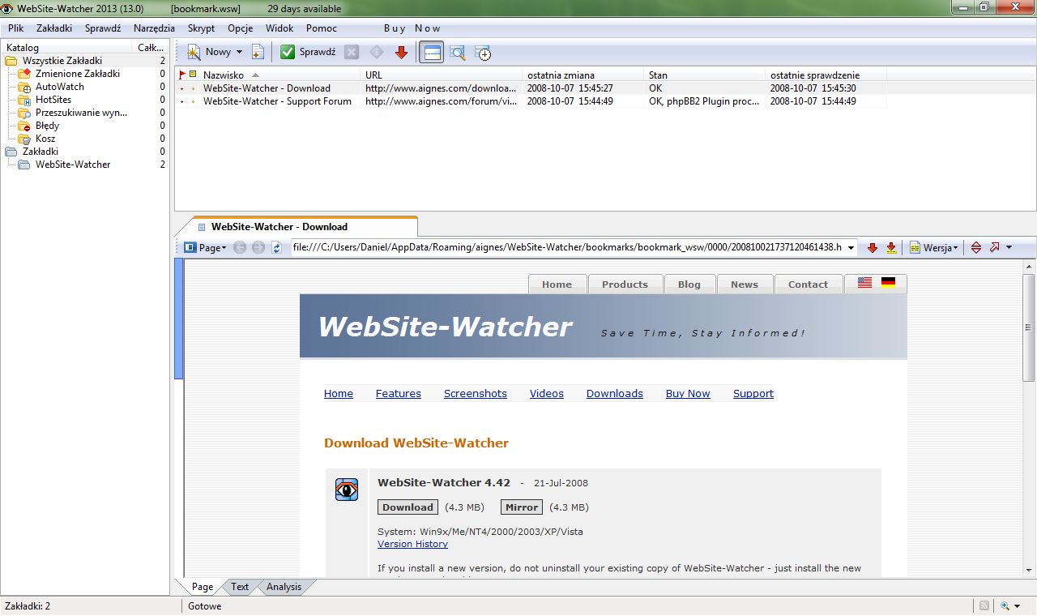Select the HotSites folder
This screenshot has height=616, width=1037.
click(53, 100)
